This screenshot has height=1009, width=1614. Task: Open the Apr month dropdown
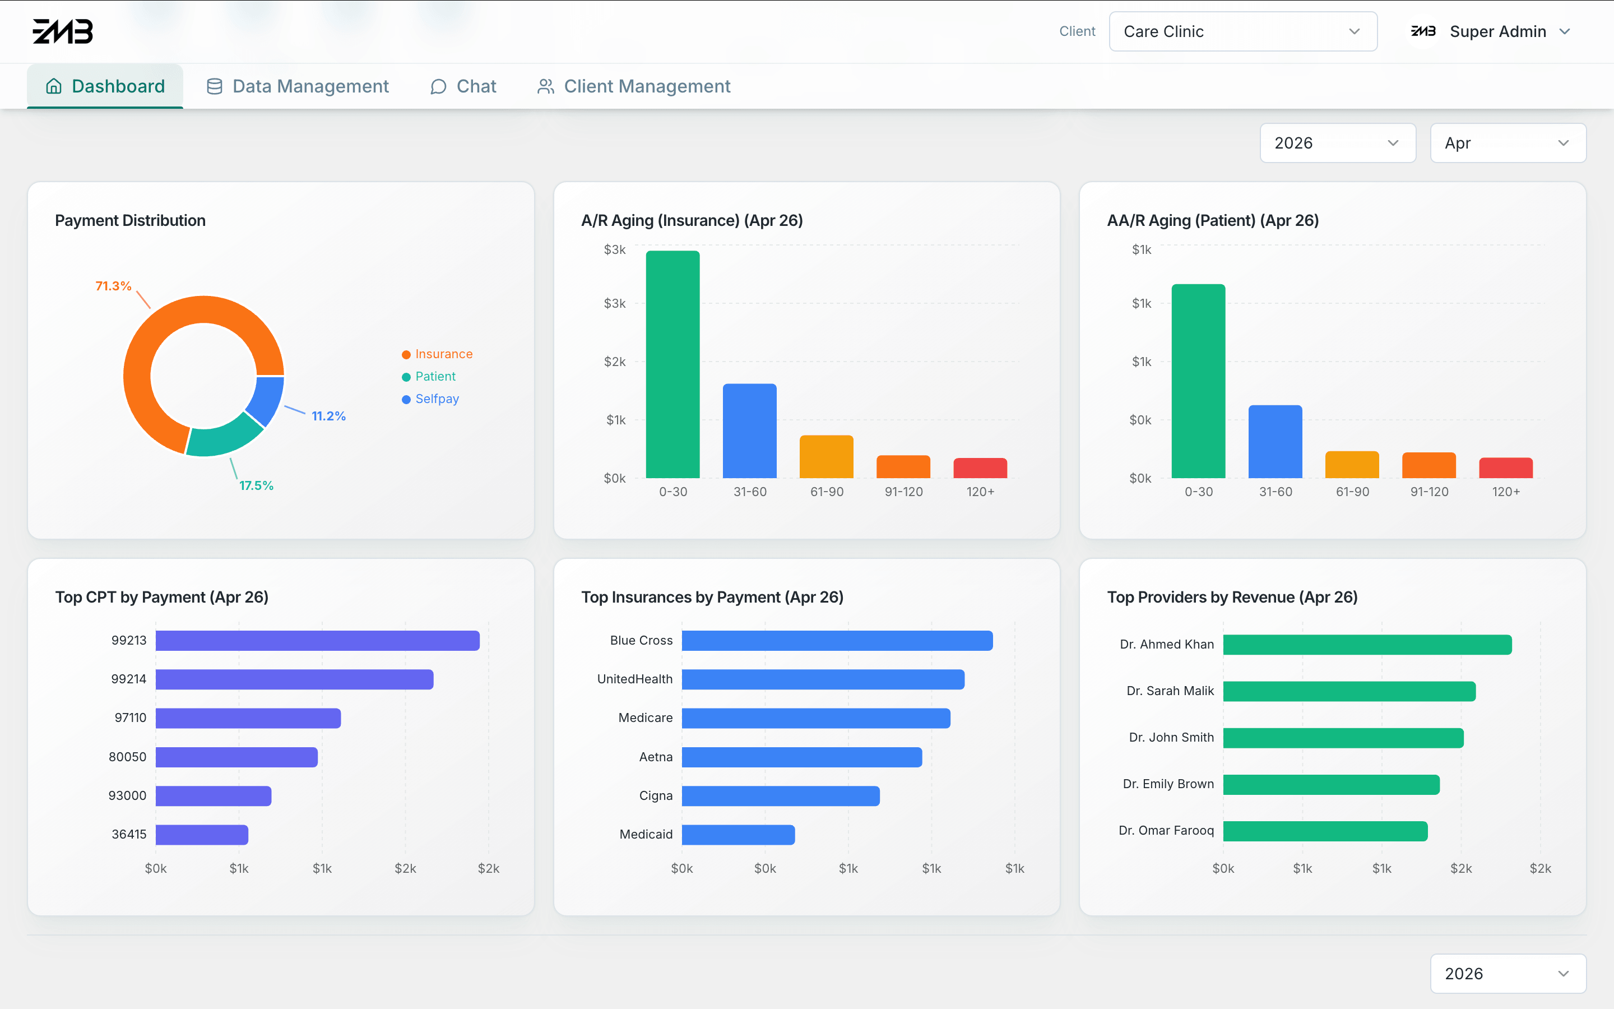[x=1508, y=143]
